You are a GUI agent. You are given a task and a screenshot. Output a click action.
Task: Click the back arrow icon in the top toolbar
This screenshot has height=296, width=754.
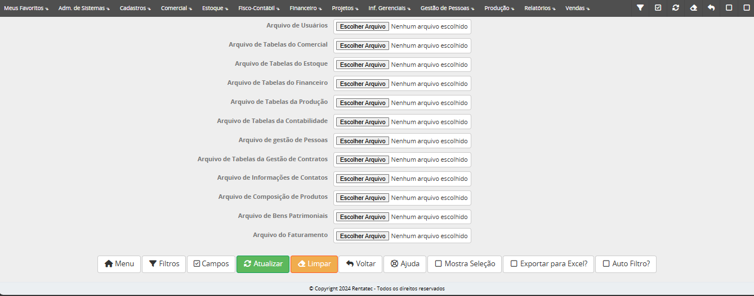click(711, 8)
